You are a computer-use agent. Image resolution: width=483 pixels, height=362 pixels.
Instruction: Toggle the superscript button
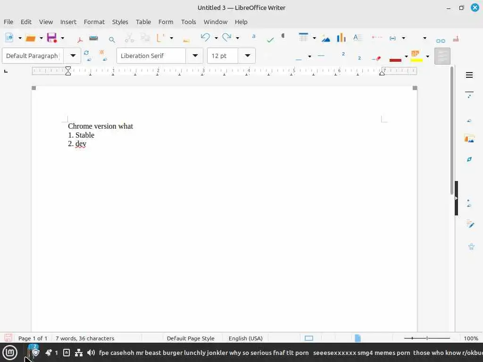point(343,54)
